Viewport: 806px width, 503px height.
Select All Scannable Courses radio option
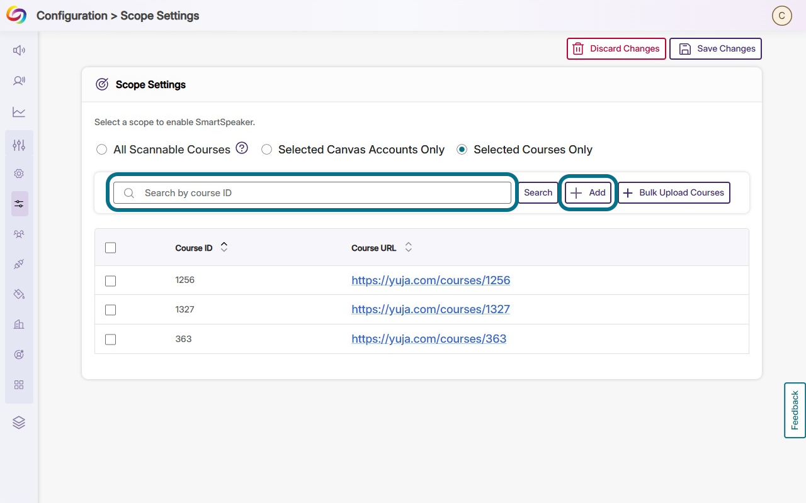point(101,150)
